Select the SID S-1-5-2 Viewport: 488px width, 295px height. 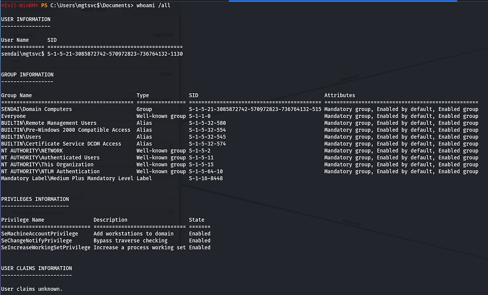(x=200, y=151)
